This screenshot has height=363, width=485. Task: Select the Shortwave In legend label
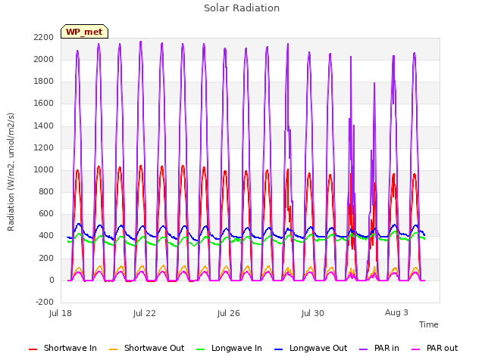click(x=70, y=348)
